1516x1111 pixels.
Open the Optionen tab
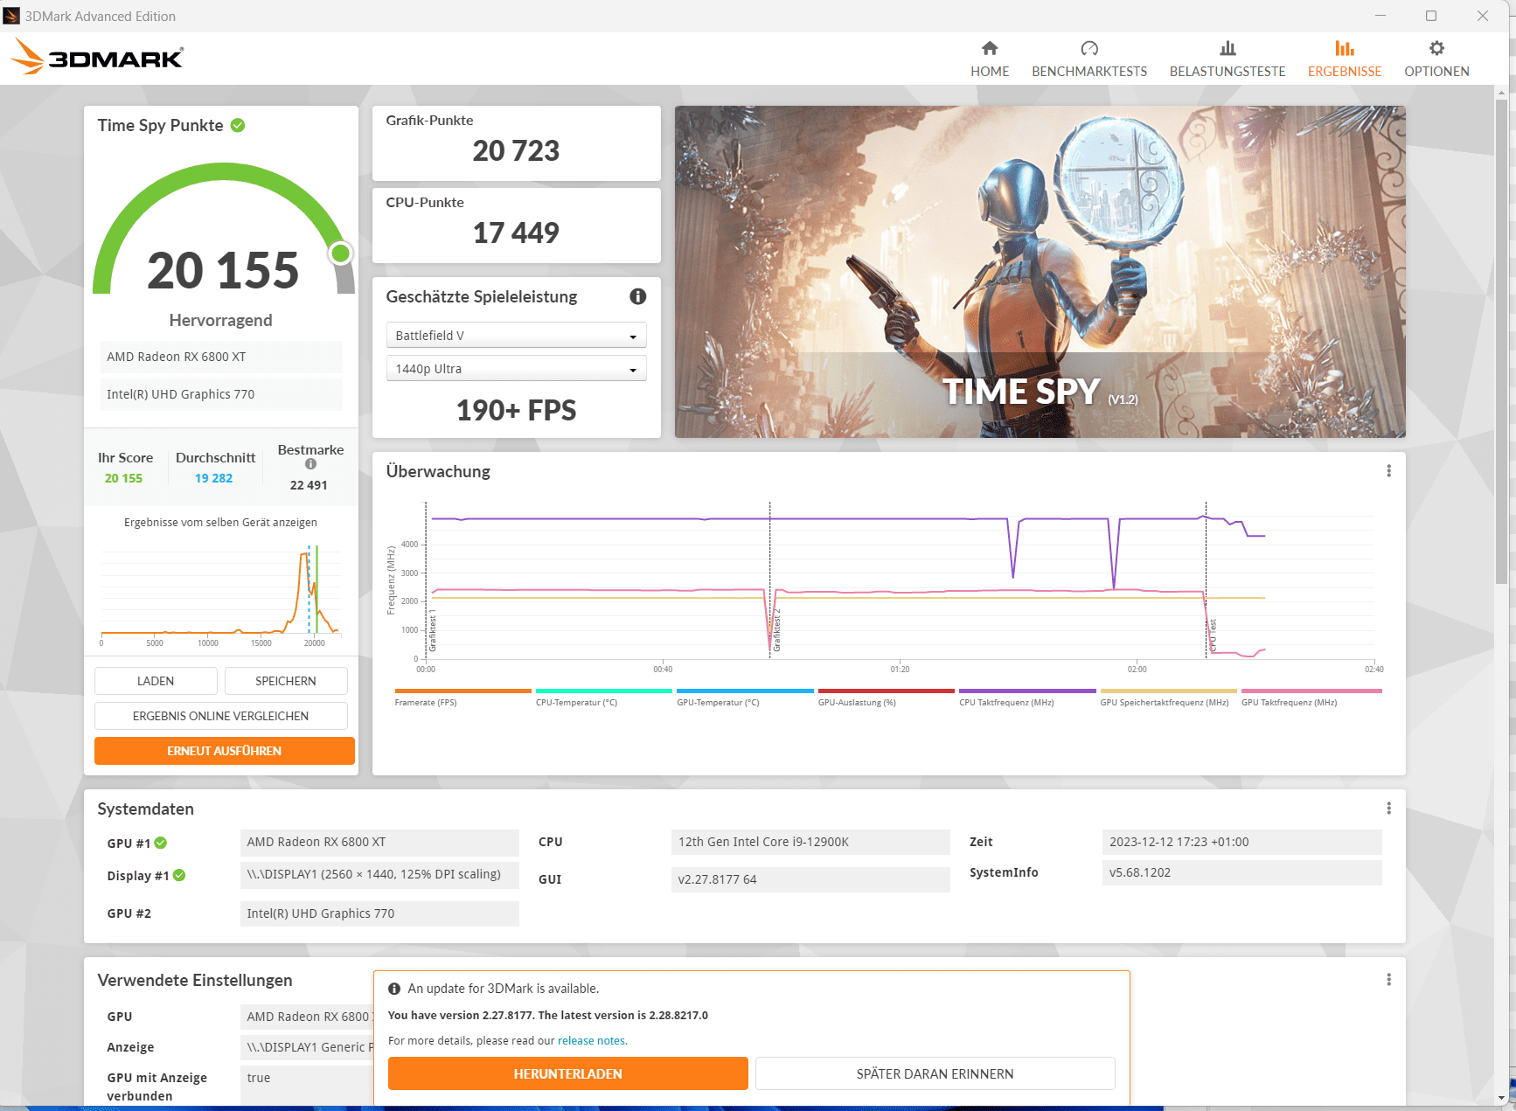[x=1436, y=59]
